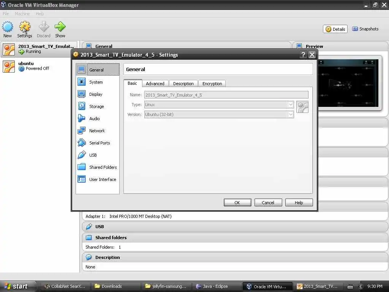
Task: Click the Help button in the Settings dialog
Action: [299, 203]
